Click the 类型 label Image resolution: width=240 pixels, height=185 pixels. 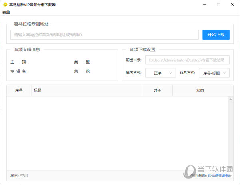(x=82, y=62)
